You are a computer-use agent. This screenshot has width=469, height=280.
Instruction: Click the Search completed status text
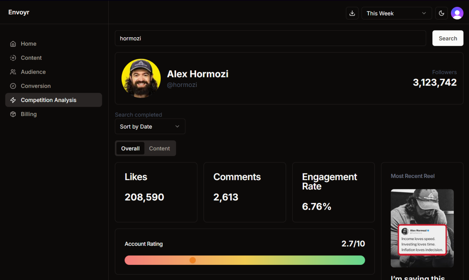point(138,115)
